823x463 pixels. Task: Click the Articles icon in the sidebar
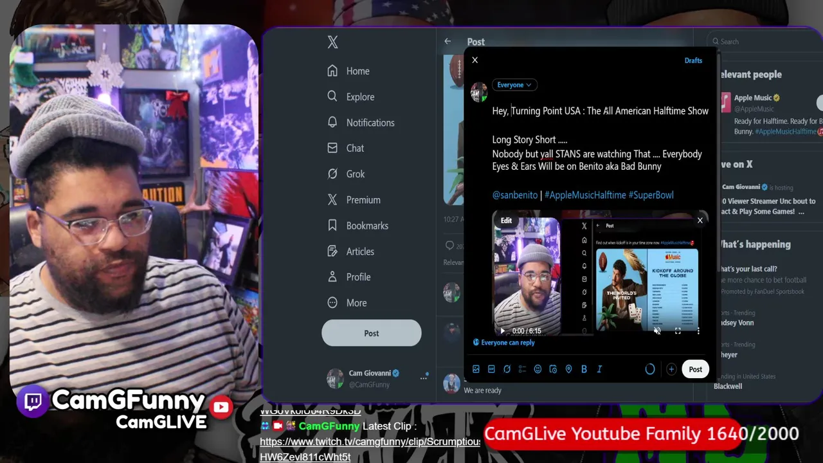tap(332, 251)
